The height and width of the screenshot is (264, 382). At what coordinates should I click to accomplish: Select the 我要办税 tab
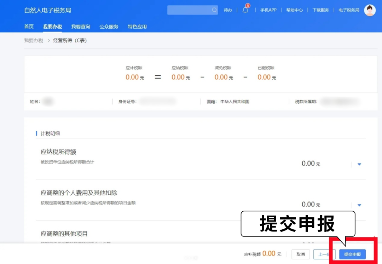click(52, 27)
